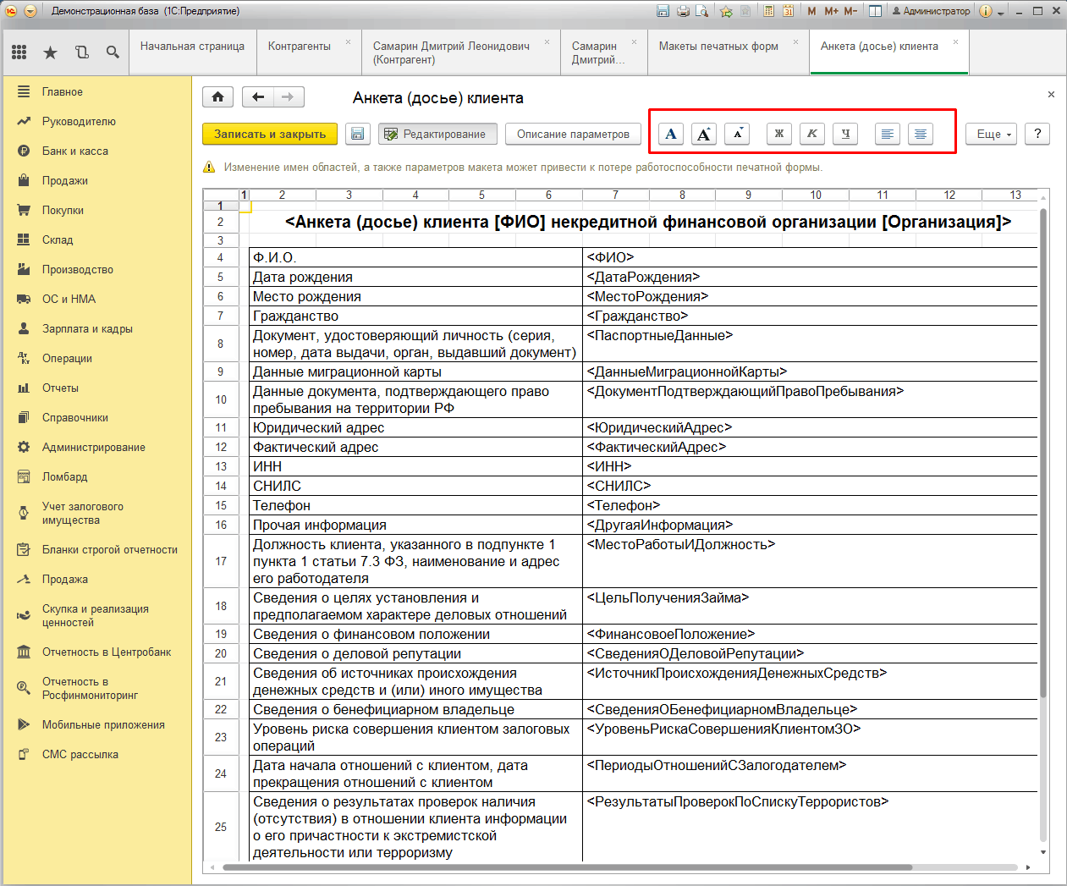Open Банк и касса section
This screenshot has width=1067, height=886.
75,151
